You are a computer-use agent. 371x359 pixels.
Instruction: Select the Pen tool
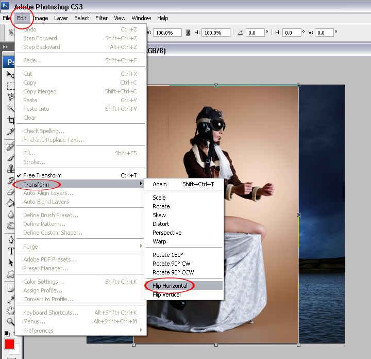pos(10,240)
